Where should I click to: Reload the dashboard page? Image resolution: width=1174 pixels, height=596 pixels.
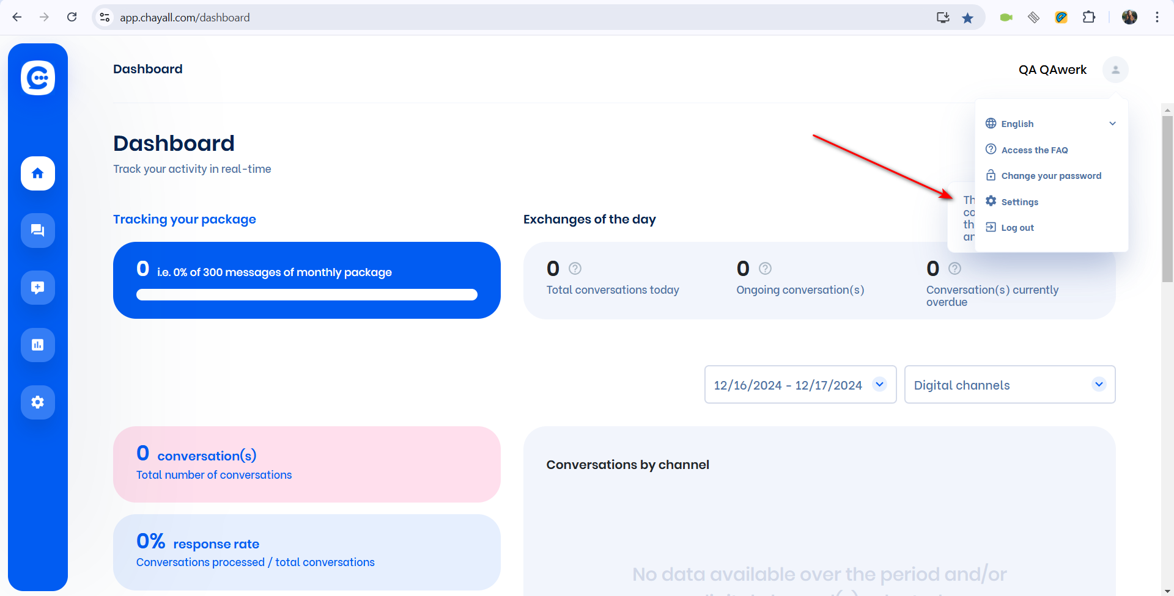[x=72, y=17]
